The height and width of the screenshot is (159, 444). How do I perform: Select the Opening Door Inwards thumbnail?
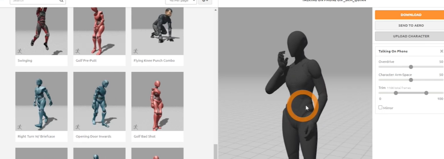pyautogui.click(x=99, y=101)
